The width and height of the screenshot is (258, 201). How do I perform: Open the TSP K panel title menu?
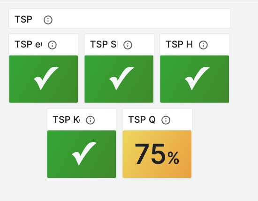pos(67,120)
